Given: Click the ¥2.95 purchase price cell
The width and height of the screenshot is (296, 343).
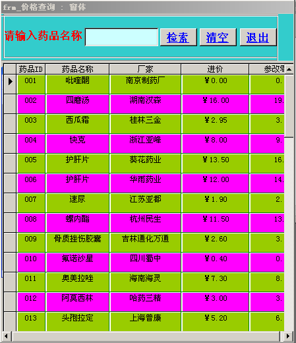Looking at the screenshot, I should click(216, 124).
